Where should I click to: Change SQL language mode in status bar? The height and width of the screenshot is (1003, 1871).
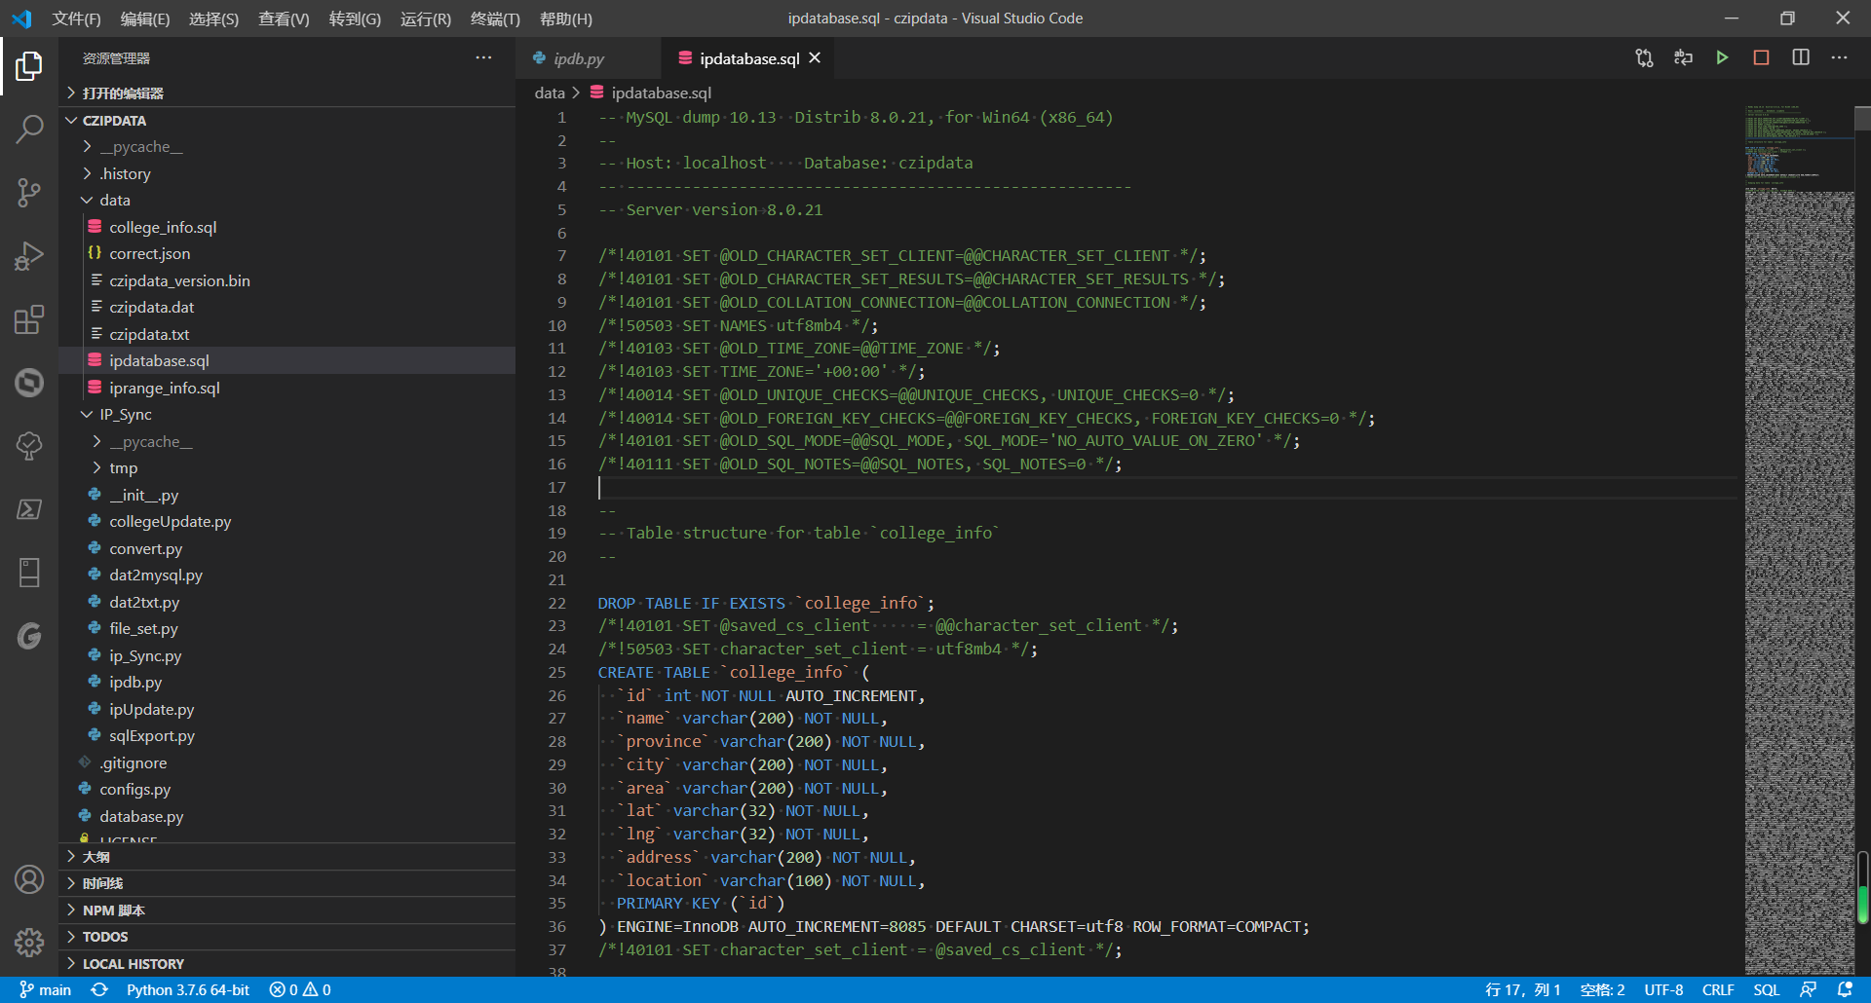(x=1766, y=989)
